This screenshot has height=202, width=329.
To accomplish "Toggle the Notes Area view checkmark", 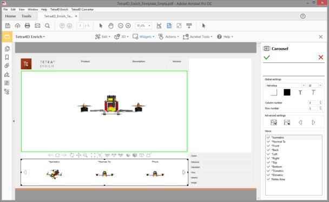I will pyautogui.click(x=268, y=179).
